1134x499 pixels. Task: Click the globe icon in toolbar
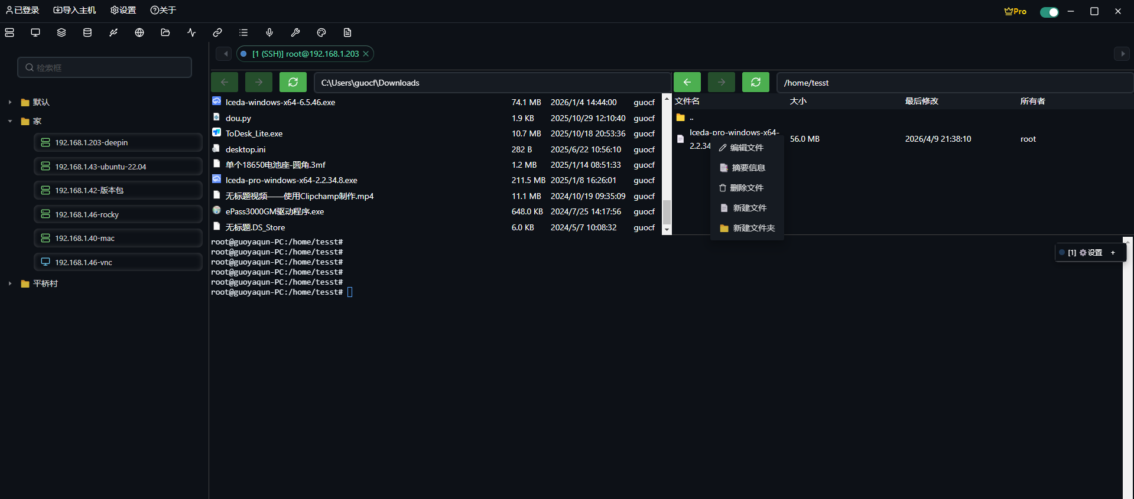click(139, 32)
